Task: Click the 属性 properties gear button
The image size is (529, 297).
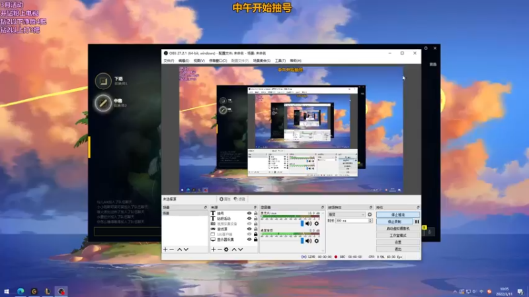Action: [x=225, y=199]
